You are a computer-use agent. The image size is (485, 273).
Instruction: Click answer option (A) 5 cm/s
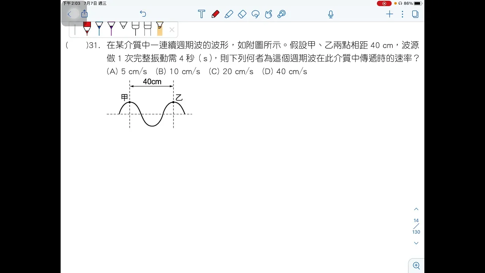click(x=127, y=71)
